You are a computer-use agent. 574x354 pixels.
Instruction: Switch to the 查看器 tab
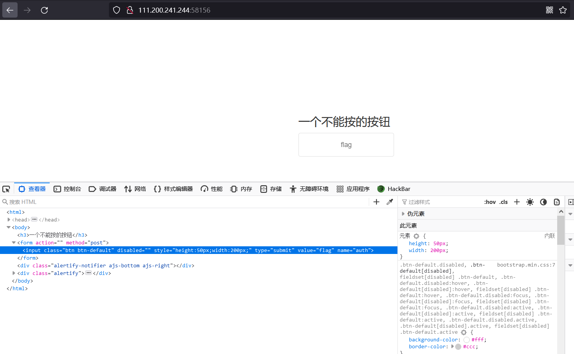pyautogui.click(x=32, y=189)
